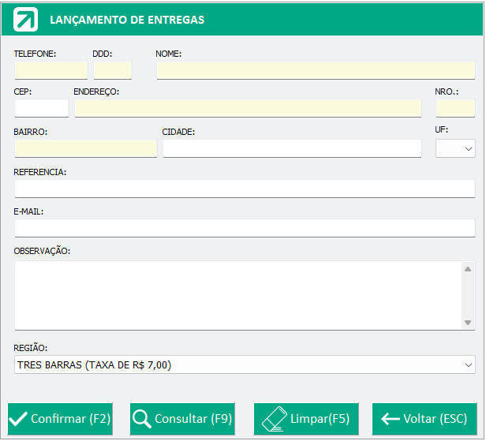486x441 pixels.
Task: Focus the TELEFONE input field
Action: [51, 70]
